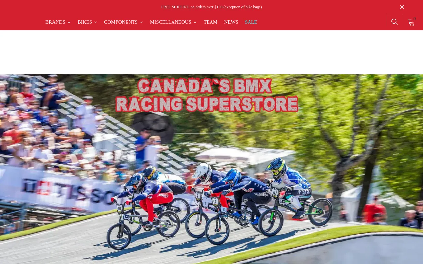Click the BMX riders hero banner image
423x264 pixels.
click(x=211, y=169)
